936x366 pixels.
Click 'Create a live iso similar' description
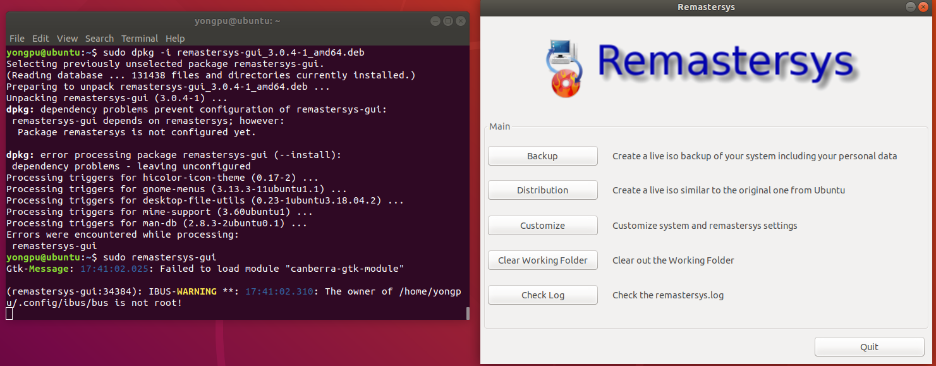pyautogui.click(x=729, y=190)
